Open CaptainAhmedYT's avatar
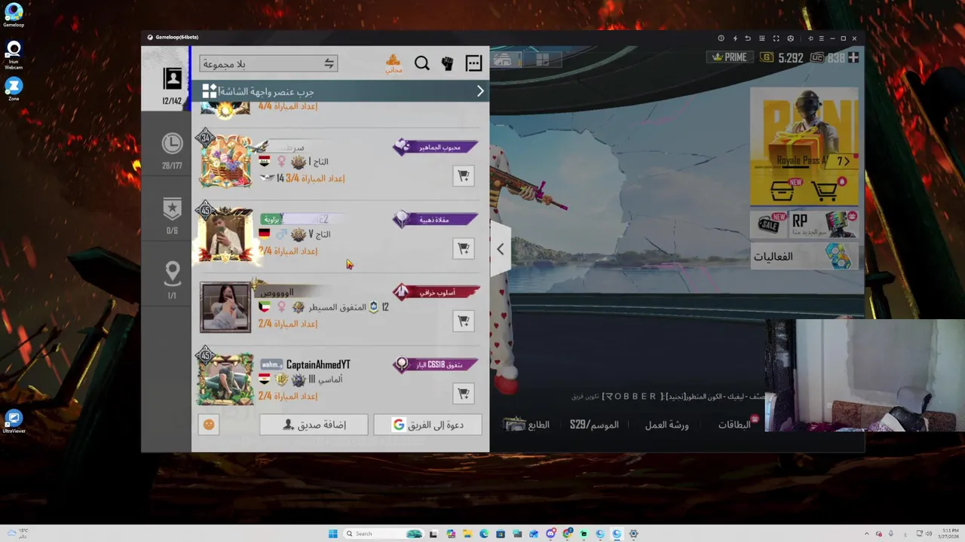Image resolution: width=965 pixels, height=542 pixels. click(225, 379)
